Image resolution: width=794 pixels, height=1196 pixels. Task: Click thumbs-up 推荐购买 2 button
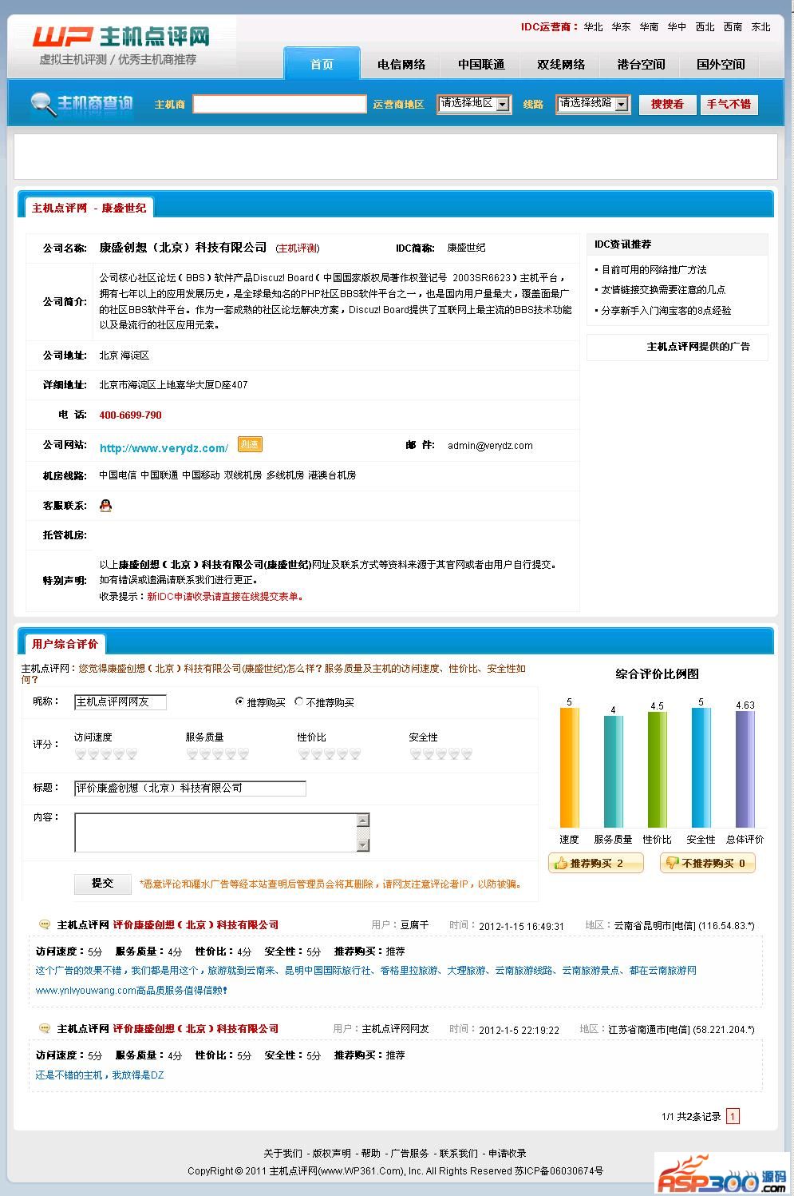pyautogui.click(x=595, y=863)
